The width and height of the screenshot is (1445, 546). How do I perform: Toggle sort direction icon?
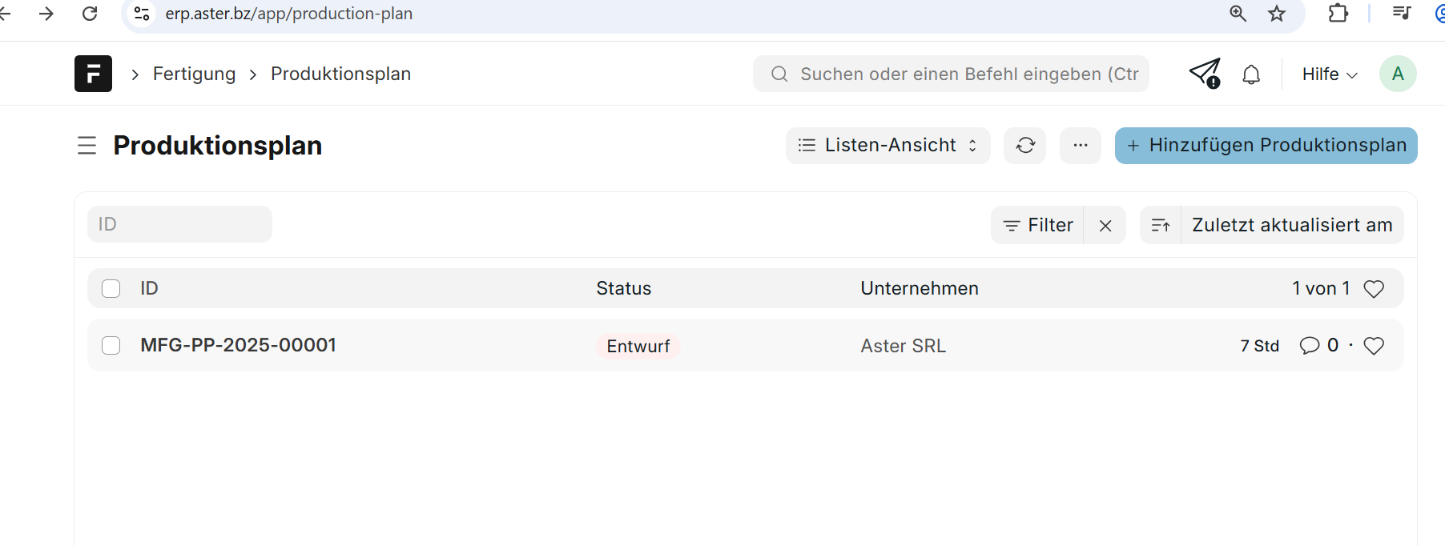1161,226
